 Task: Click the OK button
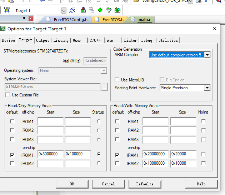coord(72,184)
